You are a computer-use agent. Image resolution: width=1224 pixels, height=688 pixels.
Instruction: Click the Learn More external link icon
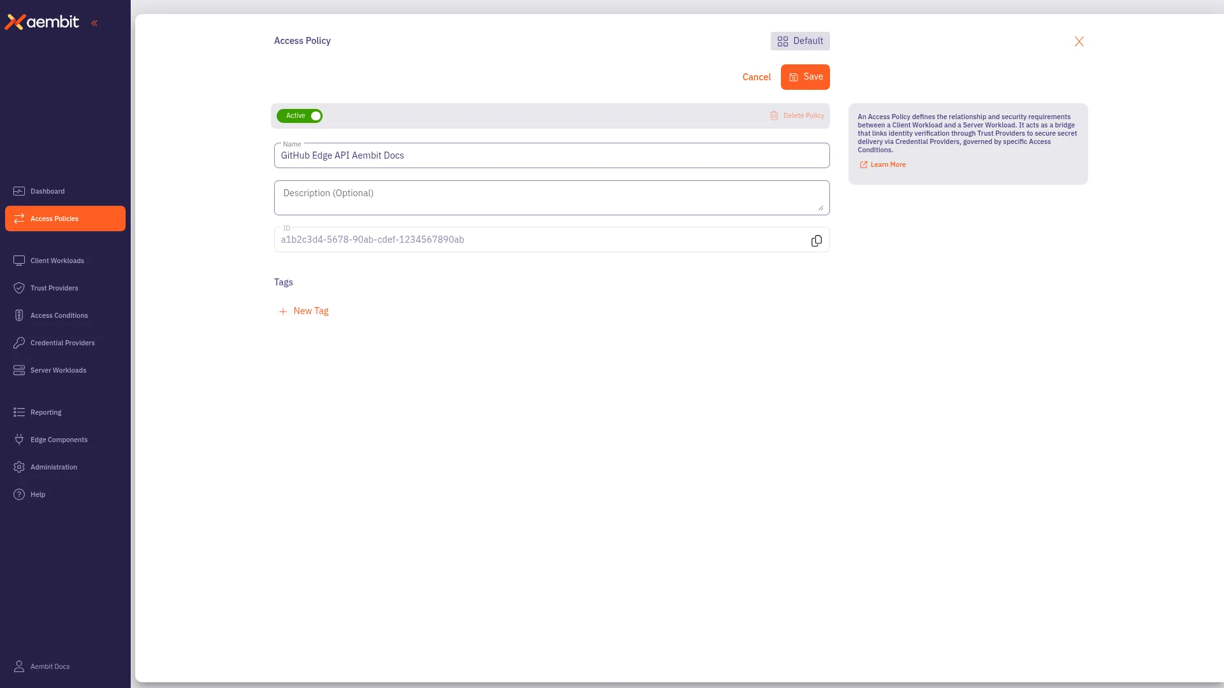(x=864, y=165)
